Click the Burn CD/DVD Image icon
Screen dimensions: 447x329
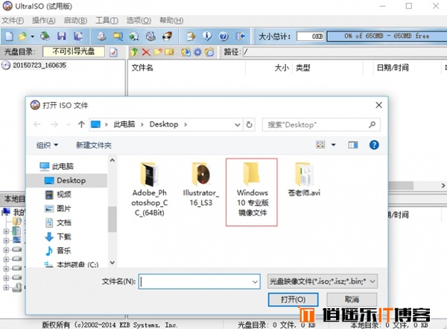pyautogui.click(x=168, y=36)
